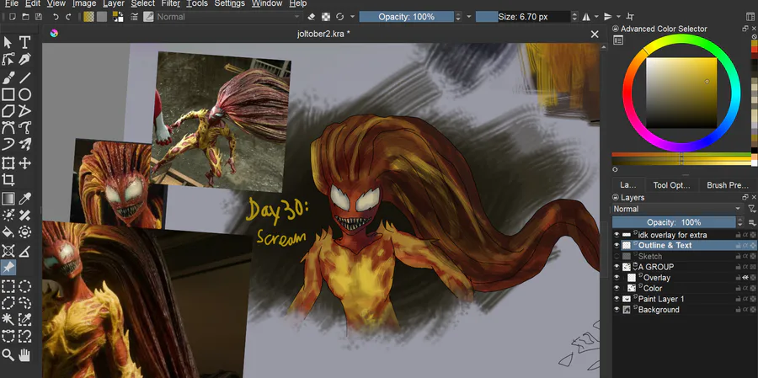The image size is (758, 378).
Task: Select the Fill bucket tool
Action: pyautogui.click(x=8, y=232)
